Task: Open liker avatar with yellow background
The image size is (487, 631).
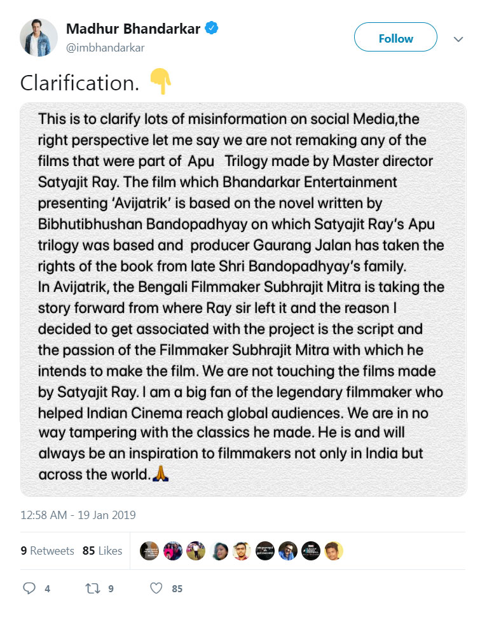Action: [x=334, y=551]
